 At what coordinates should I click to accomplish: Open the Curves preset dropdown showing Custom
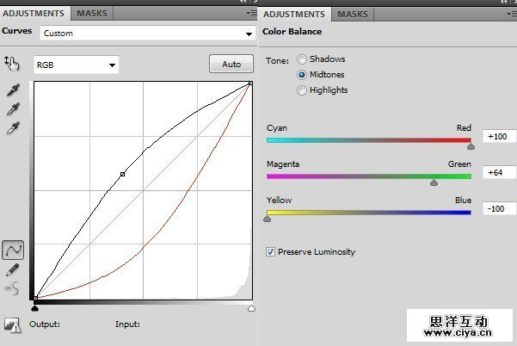146,34
